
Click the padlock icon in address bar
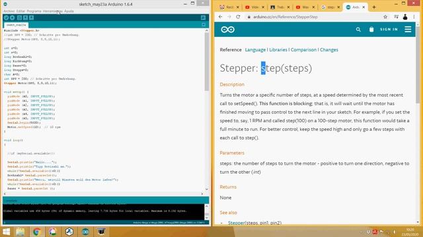(249, 17)
